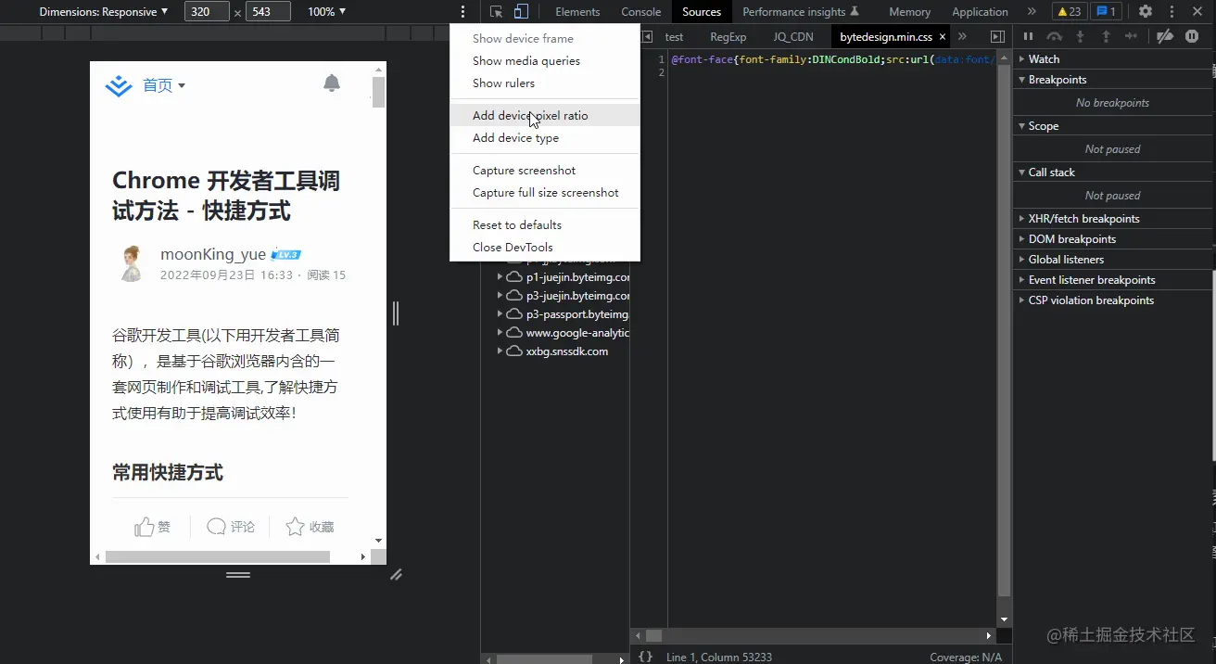This screenshot has height=664, width=1216.
Task: Click the viewport width field 320
Action: click(x=208, y=12)
